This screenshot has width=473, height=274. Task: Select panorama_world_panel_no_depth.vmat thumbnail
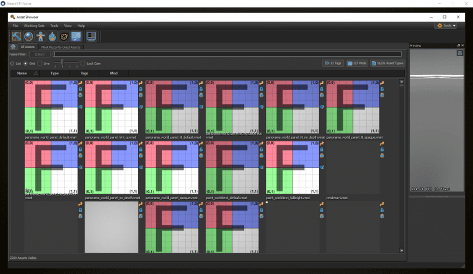pos(111,167)
